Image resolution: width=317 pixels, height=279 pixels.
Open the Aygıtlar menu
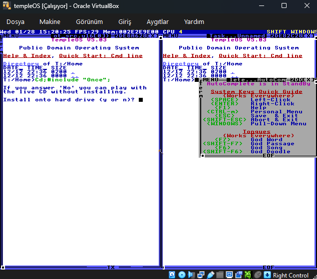click(157, 21)
